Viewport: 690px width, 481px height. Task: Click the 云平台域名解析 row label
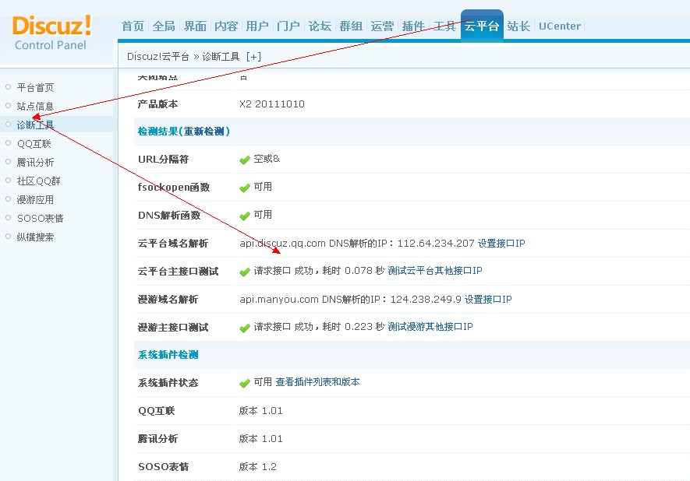[173, 243]
